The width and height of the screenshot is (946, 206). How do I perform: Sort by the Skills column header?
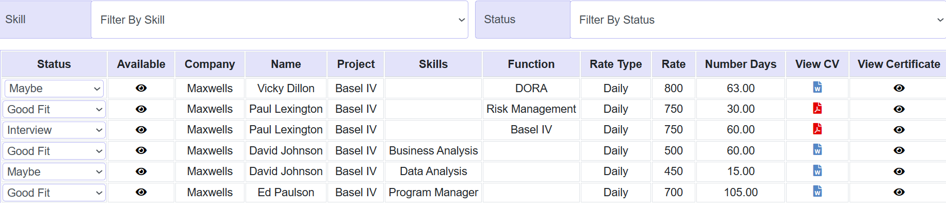(x=433, y=64)
